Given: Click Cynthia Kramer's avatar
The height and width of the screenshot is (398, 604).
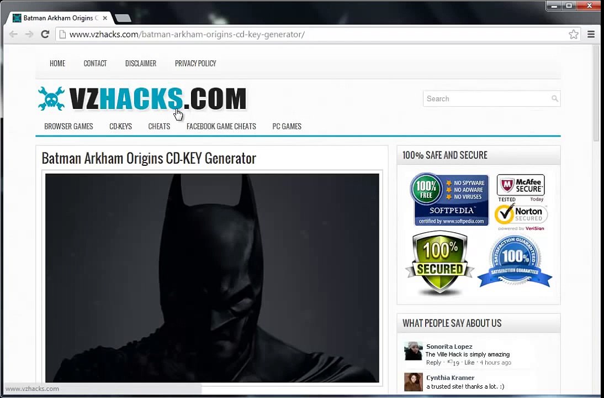Looking at the screenshot, I should pyautogui.click(x=413, y=382).
